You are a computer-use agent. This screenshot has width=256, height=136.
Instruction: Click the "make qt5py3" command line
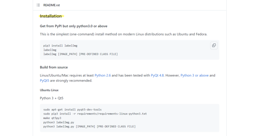pyautogui.click(x=52, y=118)
